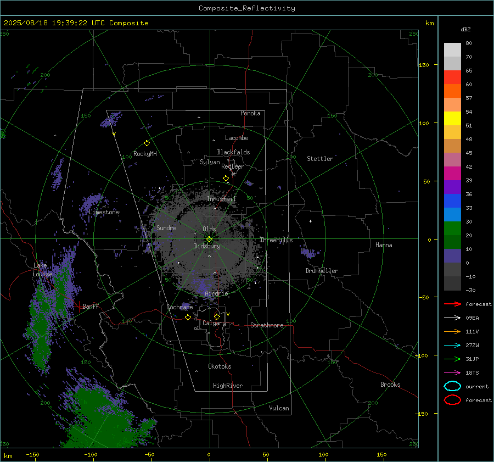Click the Lacombe city label
The height and width of the screenshot is (462, 494).
pos(237,138)
